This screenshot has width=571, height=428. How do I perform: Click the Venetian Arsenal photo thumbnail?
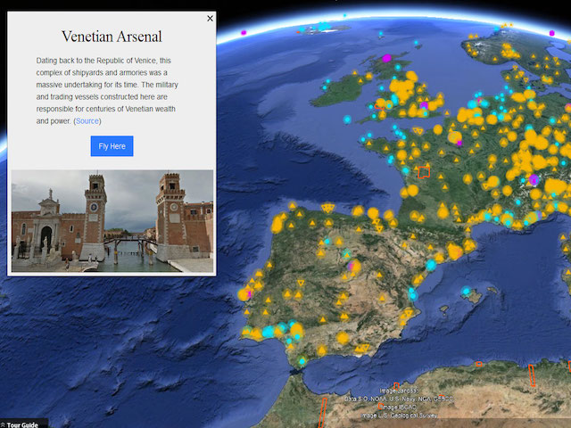[x=112, y=221]
